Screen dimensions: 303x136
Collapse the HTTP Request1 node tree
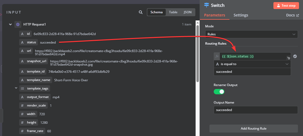10,24
